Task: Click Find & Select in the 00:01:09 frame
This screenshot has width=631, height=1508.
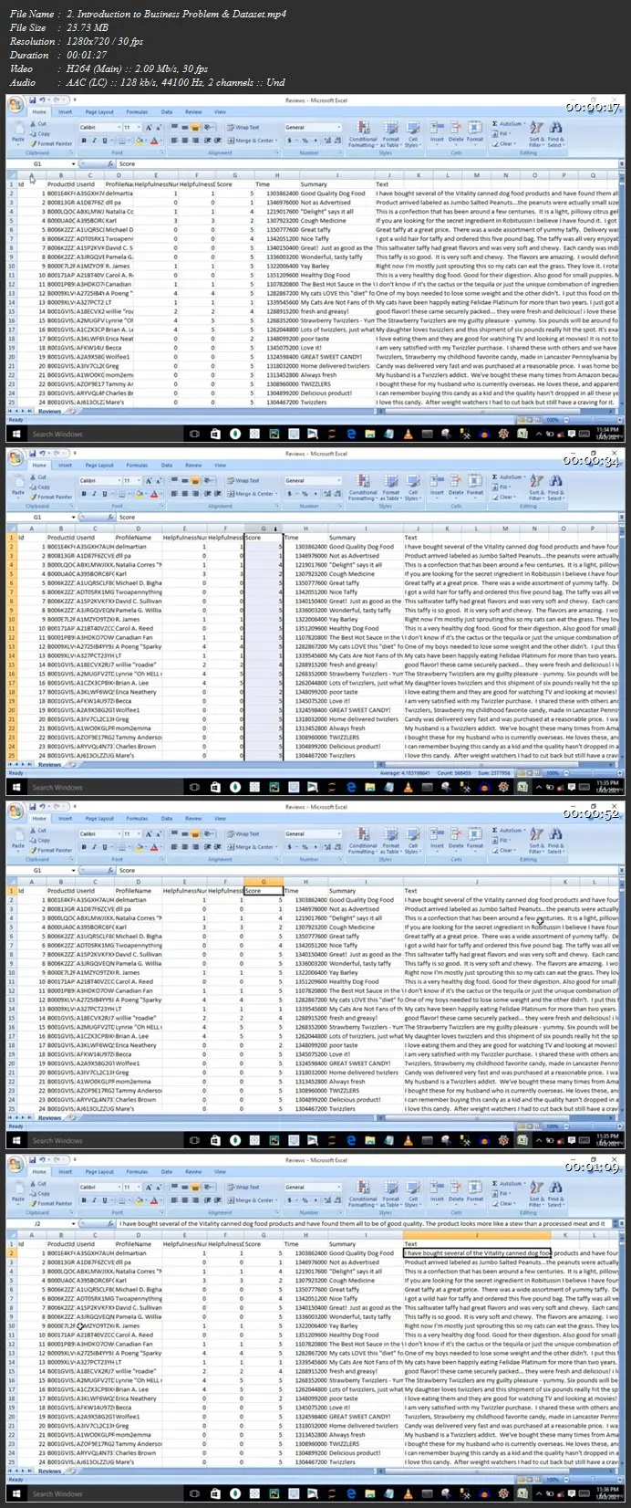Action: click(x=555, y=1195)
